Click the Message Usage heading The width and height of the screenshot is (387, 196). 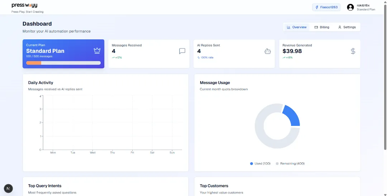pos(215,83)
